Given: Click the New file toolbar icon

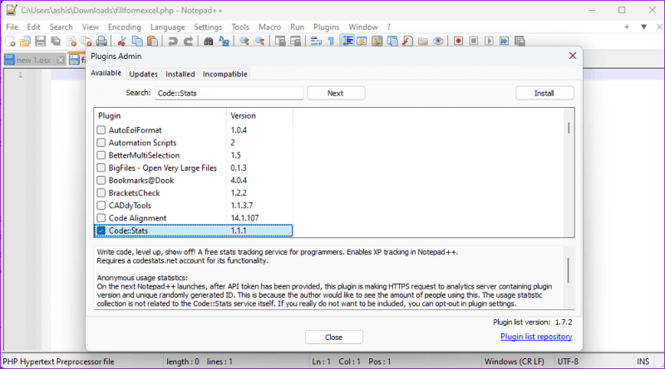Looking at the screenshot, I should pyautogui.click(x=10, y=41).
